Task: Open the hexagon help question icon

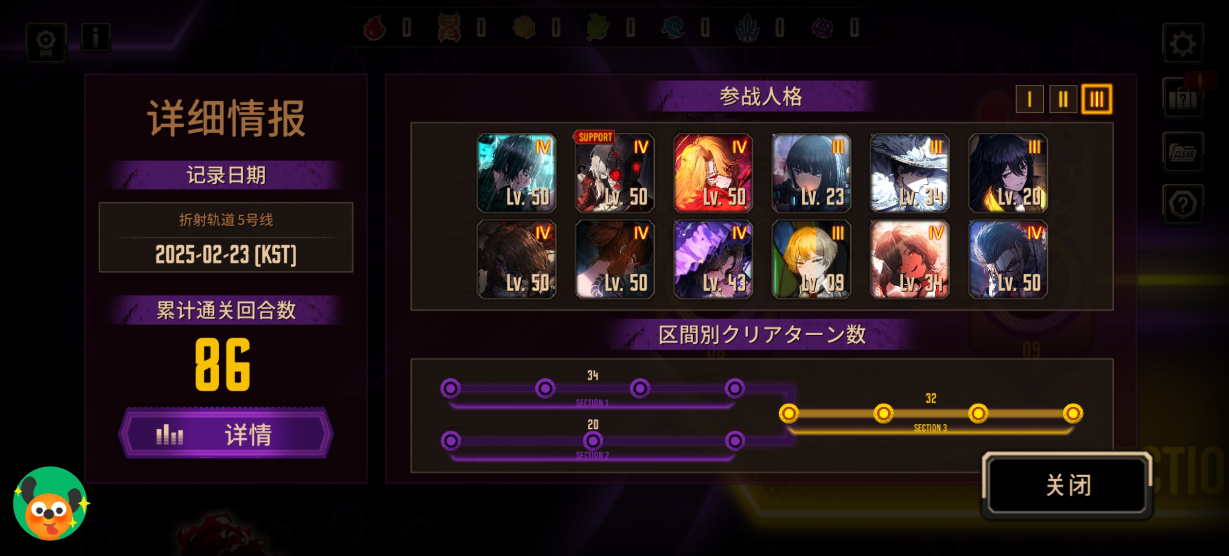Action: [x=1183, y=204]
